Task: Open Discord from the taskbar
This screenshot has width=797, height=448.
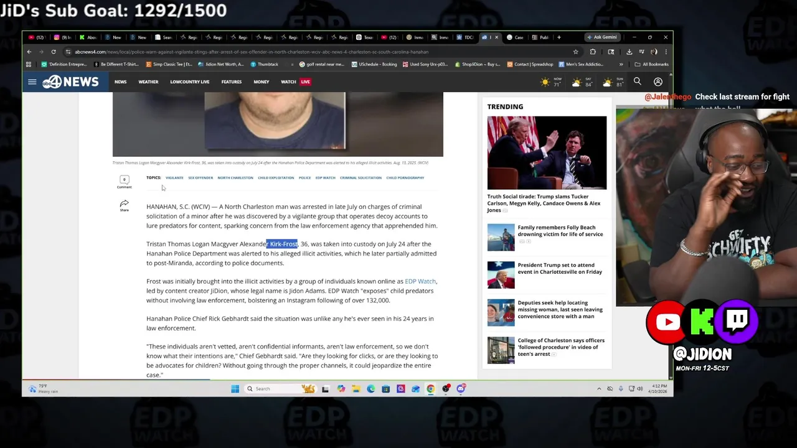Action: 461,389
